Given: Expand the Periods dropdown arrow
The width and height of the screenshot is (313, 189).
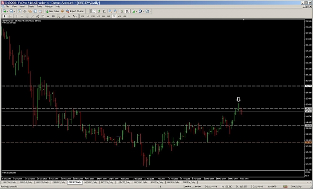Looking at the screenshot, I should click(143, 11).
